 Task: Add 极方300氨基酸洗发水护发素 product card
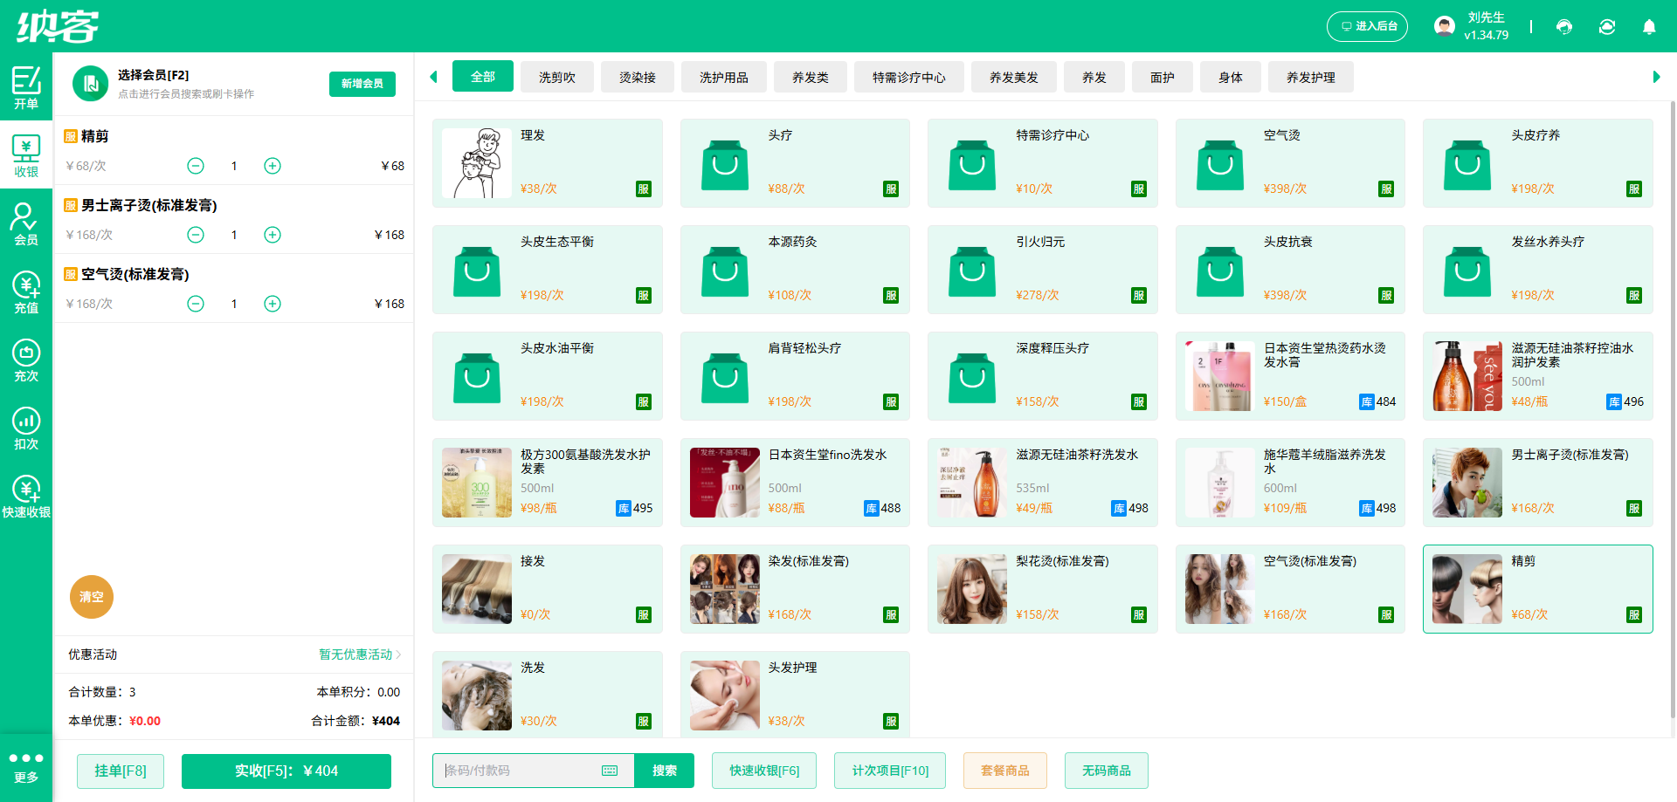pyautogui.click(x=548, y=483)
